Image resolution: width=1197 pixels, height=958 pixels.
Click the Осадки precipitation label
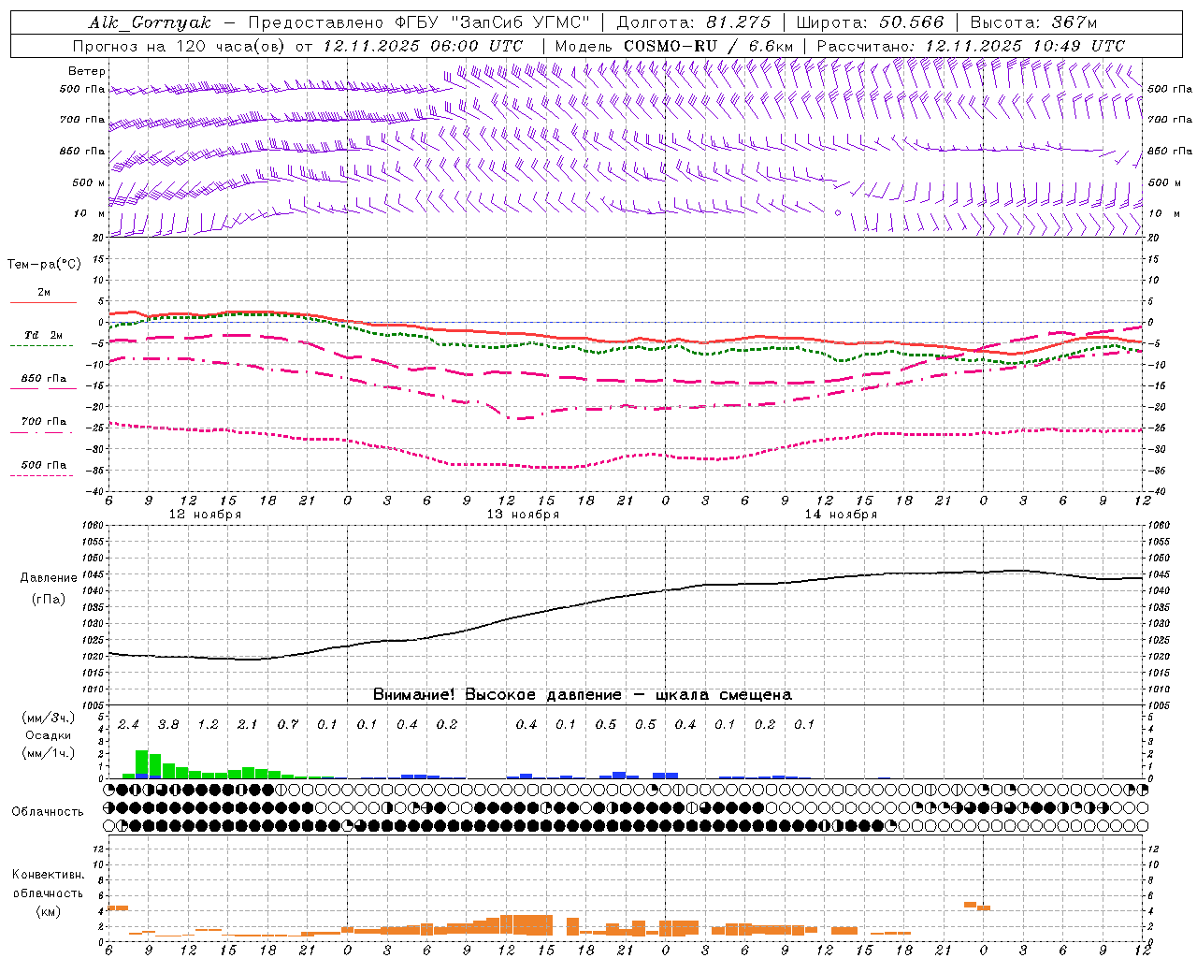48,736
